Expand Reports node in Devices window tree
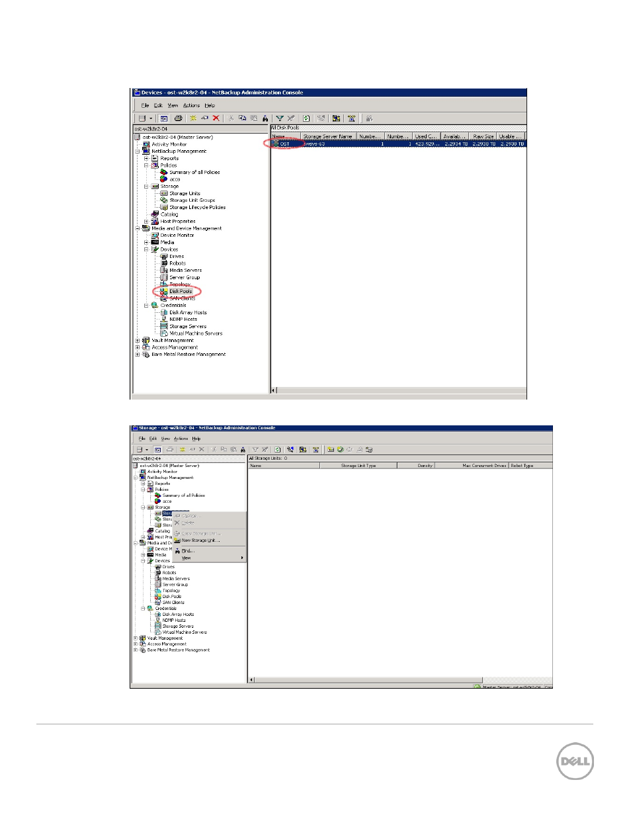The width and height of the screenshot is (631, 817). pyautogui.click(x=146, y=158)
